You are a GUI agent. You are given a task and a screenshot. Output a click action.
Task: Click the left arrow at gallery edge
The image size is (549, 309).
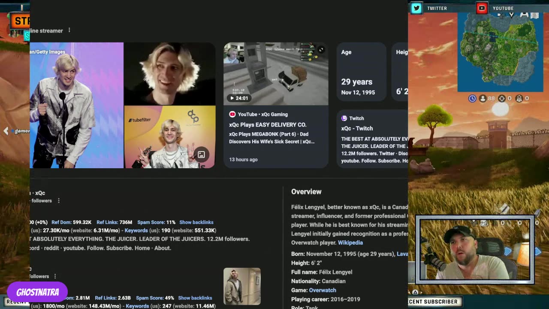(6, 131)
